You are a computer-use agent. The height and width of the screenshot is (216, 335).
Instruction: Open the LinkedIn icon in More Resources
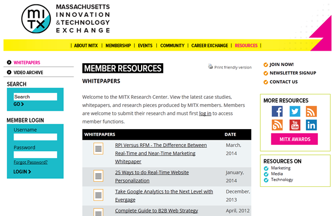[x=311, y=125]
